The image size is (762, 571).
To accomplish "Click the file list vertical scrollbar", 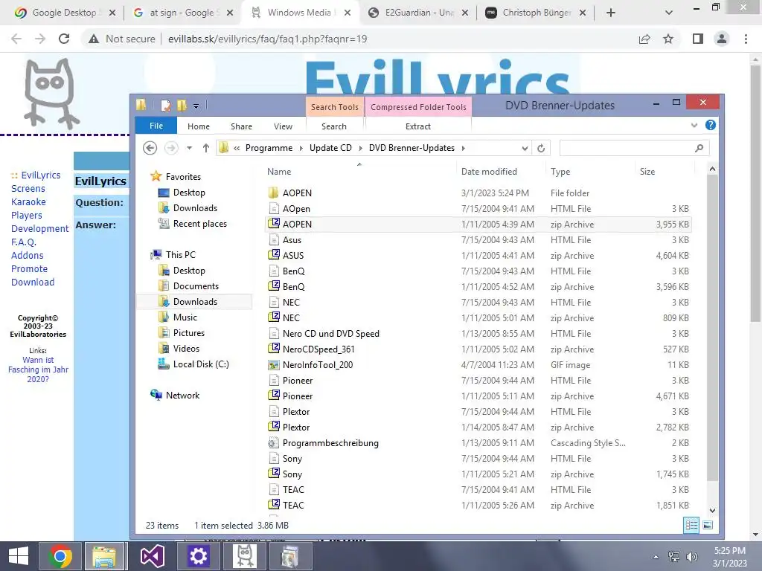I will point(712,328).
